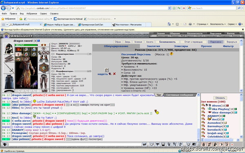245x153 pixels.
Task: Click the equipped round shield slot
Action: 44,68
